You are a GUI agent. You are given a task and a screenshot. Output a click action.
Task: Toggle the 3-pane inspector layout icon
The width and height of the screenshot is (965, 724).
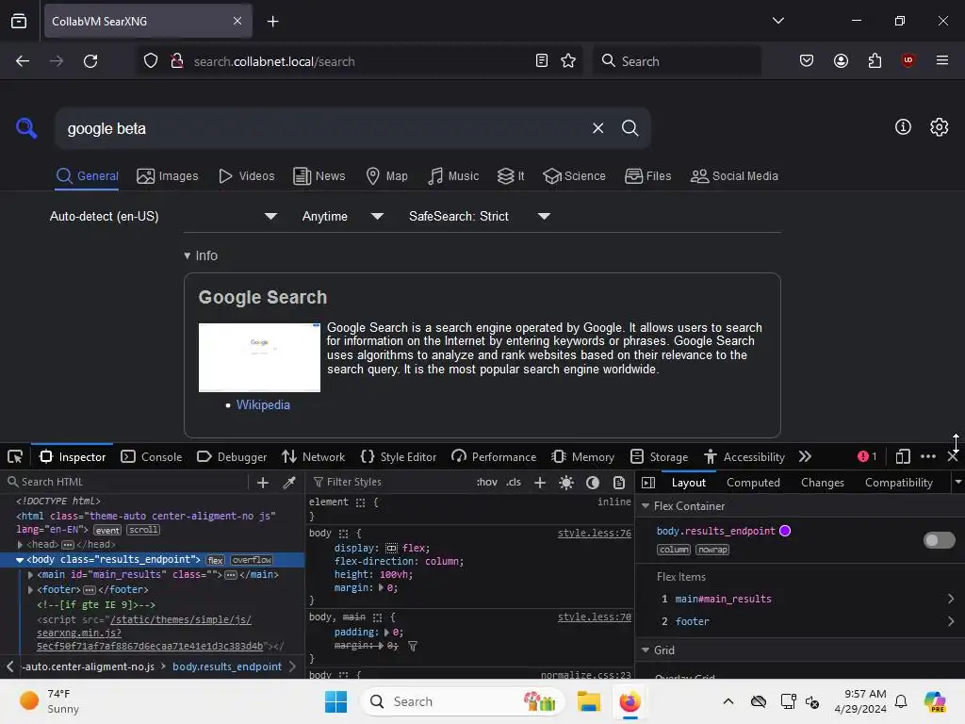coord(648,483)
